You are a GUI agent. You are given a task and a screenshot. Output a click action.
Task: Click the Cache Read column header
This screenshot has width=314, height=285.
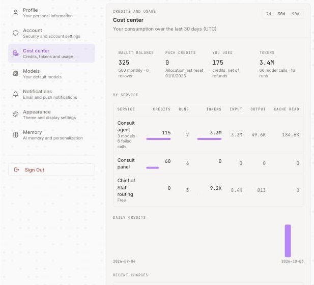(287, 109)
